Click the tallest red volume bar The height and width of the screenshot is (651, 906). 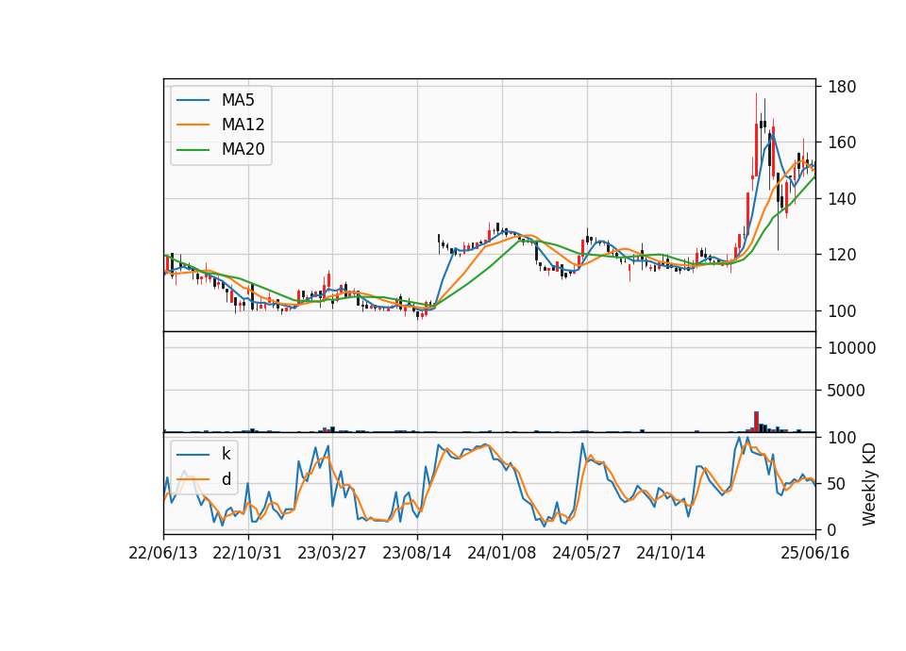pyautogui.click(x=756, y=422)
